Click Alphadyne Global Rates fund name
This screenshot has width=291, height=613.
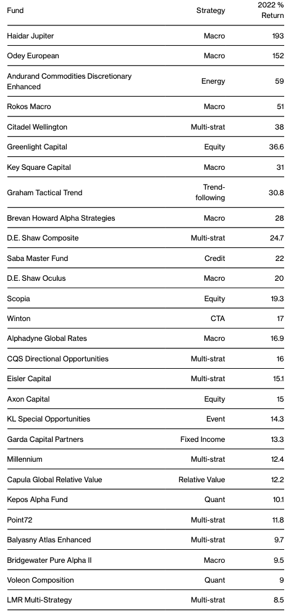coord(47,338)
